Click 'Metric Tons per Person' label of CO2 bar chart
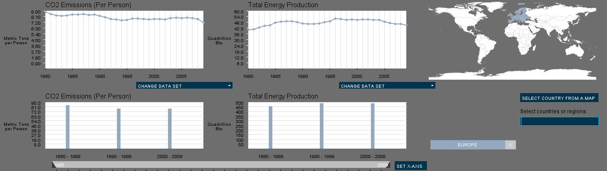The height and width of the screenshot is (171, 607). tap(16, 126)
